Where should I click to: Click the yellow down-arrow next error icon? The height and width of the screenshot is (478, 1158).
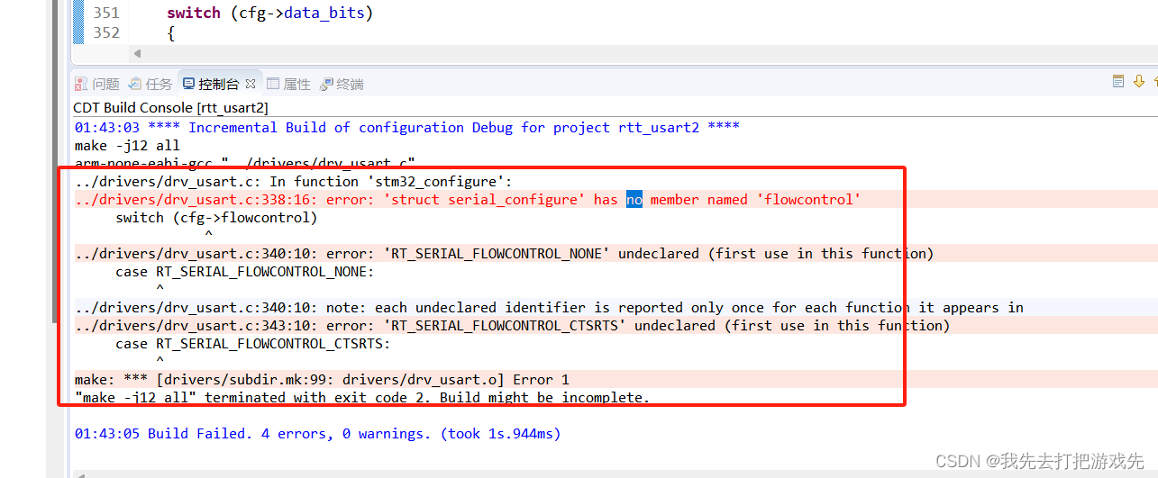tap(1139, 82)
